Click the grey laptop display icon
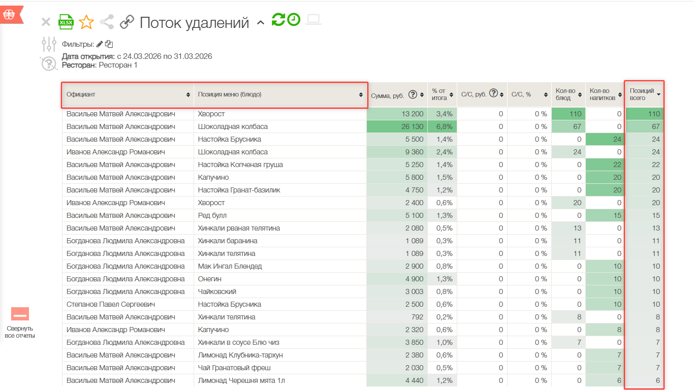This screenshot has height=390, width=693. [x=313, y=19]
